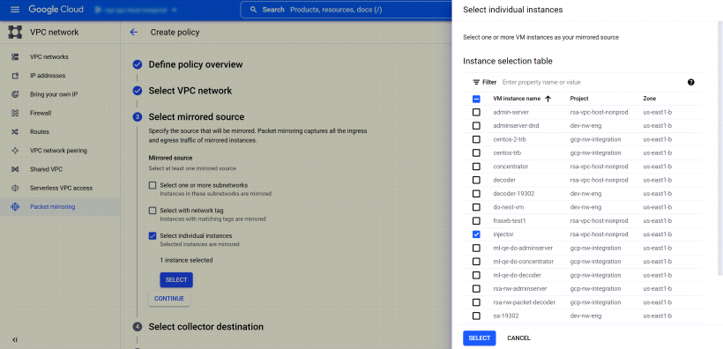Check the ml-qe-do-decoder instance checkbox
Image resolution: width=723 pixels, height=349 pixels.
pos(476,275)
